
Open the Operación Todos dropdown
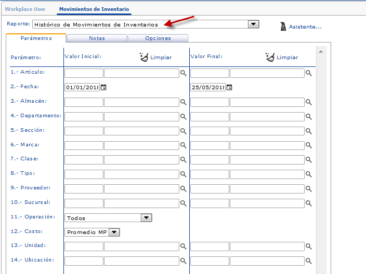[147, 218]
